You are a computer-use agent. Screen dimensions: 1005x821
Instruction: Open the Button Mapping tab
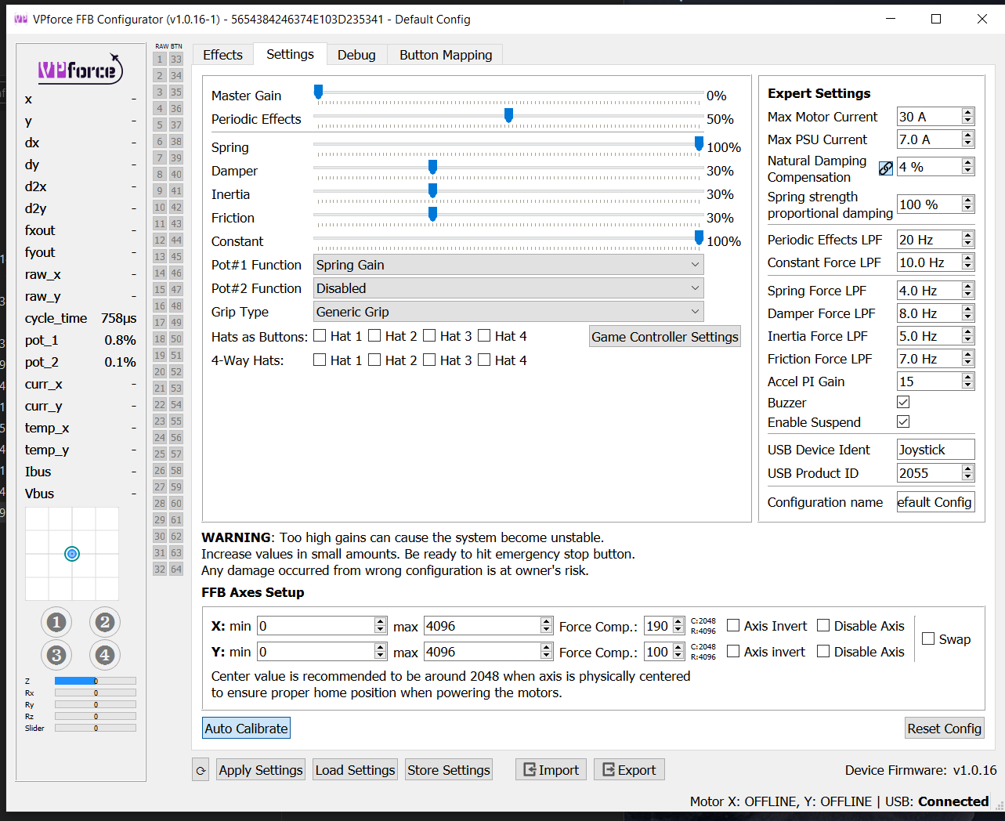pyautogui.click(x=446, y=55)
